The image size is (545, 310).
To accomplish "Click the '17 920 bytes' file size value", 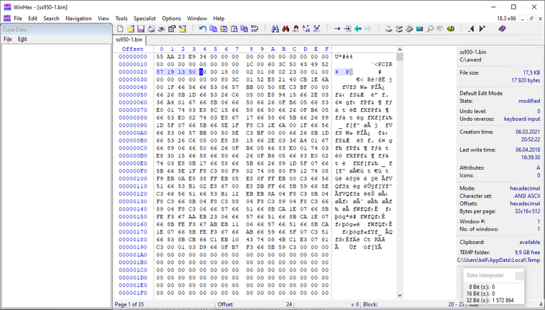I will tap(526, 80).
